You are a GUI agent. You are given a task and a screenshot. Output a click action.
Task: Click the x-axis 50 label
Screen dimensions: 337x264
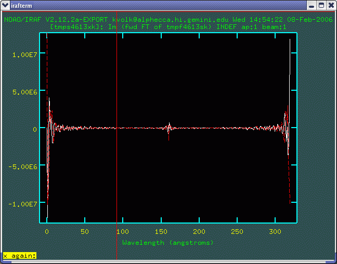coord(85,232)
